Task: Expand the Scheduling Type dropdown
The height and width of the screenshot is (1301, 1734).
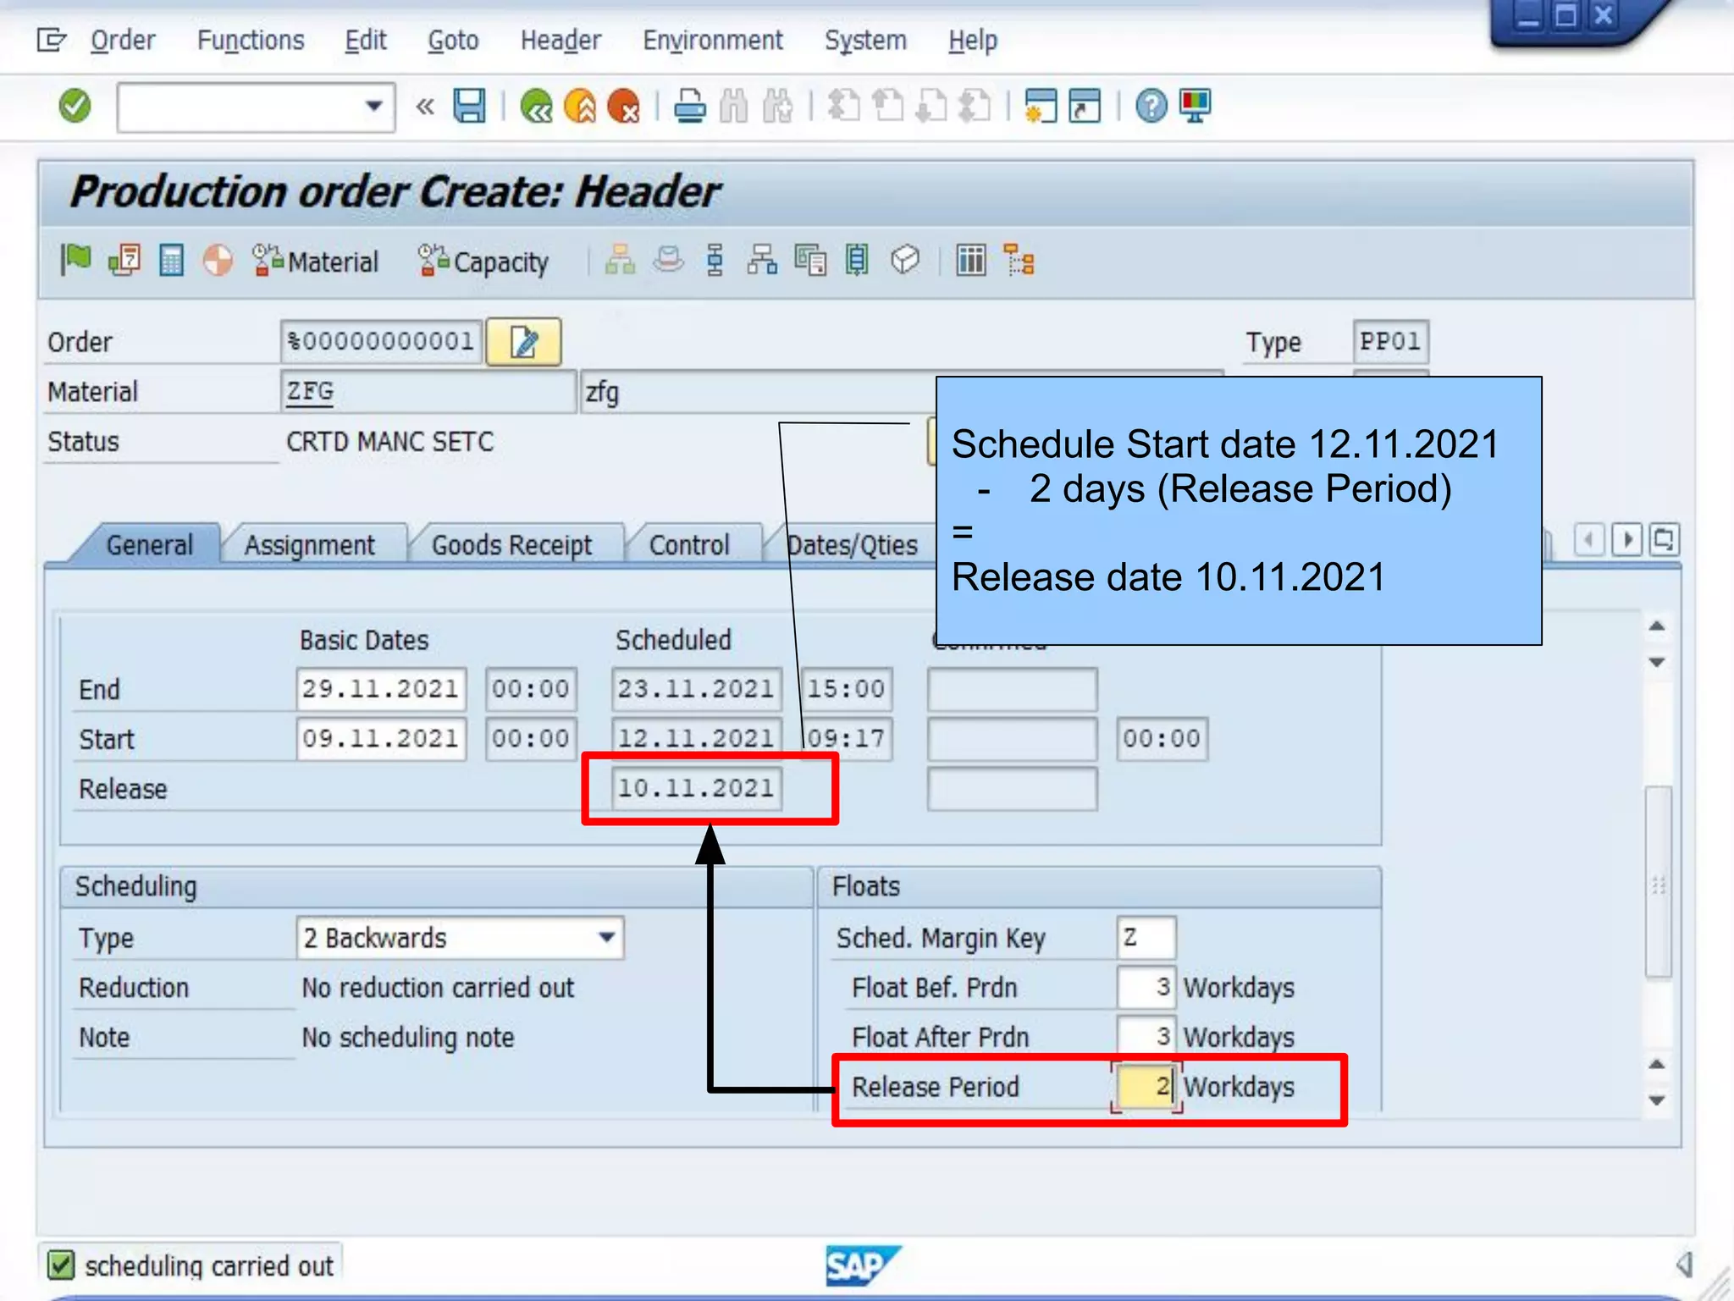Action: coord(606,938)
